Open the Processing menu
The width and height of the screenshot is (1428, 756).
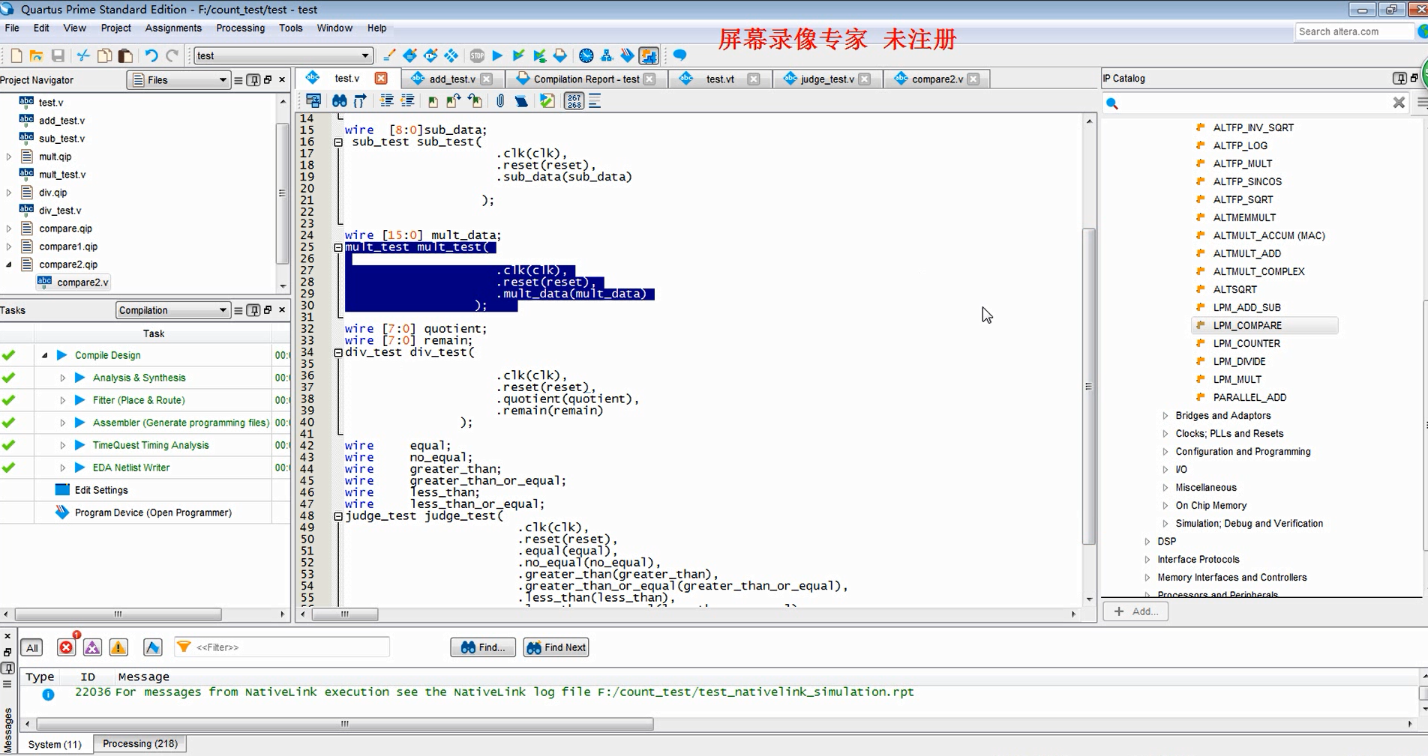[x=240, y=28]
